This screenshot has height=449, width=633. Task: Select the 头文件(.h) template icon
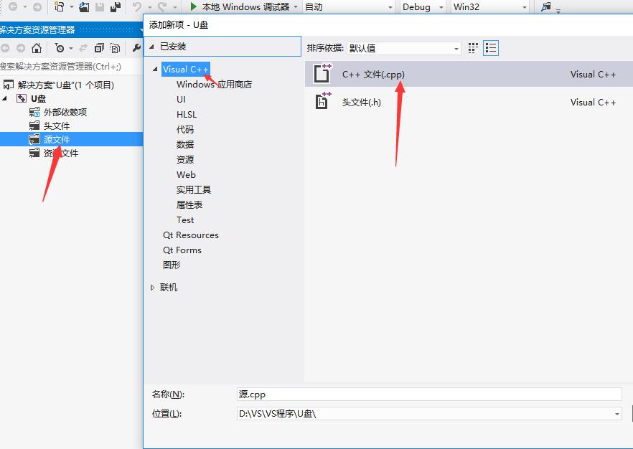323,102
